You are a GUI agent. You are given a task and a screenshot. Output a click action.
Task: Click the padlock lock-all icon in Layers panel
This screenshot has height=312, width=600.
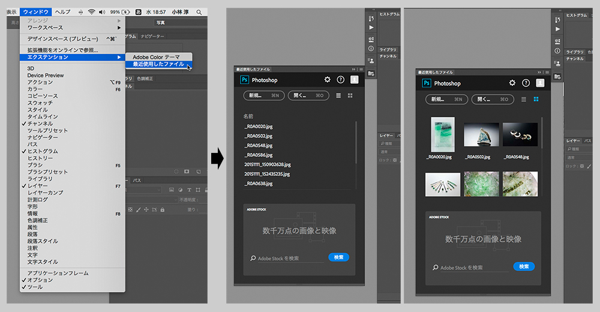point(162,210)
